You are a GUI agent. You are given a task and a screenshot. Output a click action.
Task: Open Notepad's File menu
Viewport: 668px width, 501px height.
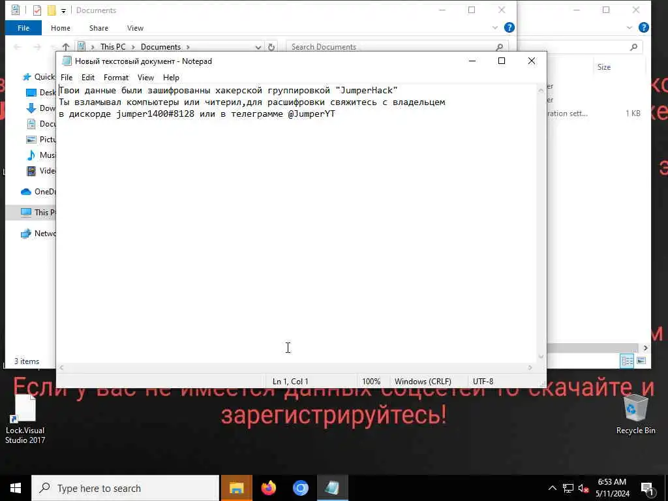(67, 78)
